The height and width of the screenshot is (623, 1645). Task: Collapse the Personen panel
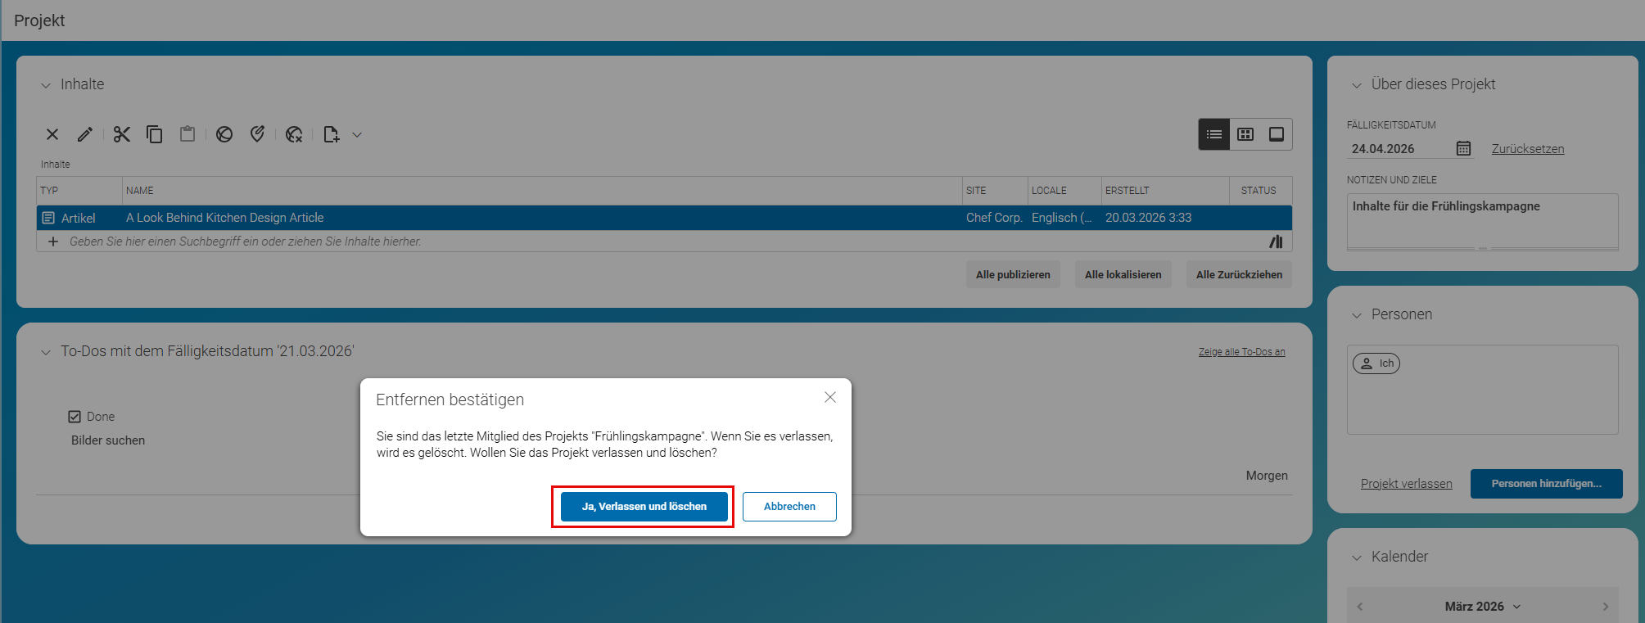point(1357,315)
